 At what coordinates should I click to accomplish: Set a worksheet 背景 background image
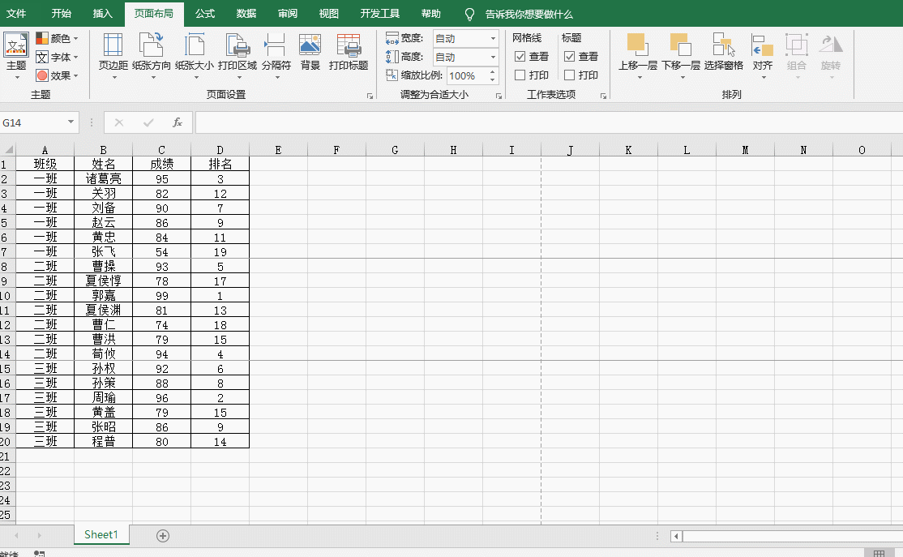309,49
